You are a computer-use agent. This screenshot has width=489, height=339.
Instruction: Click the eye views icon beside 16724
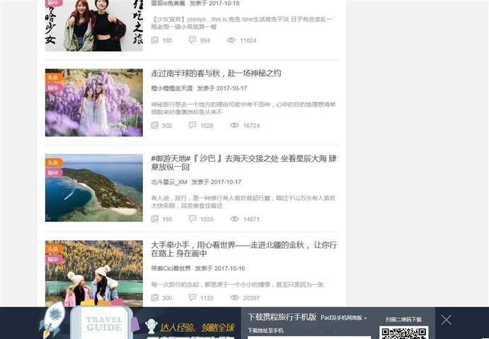(234, 125)
